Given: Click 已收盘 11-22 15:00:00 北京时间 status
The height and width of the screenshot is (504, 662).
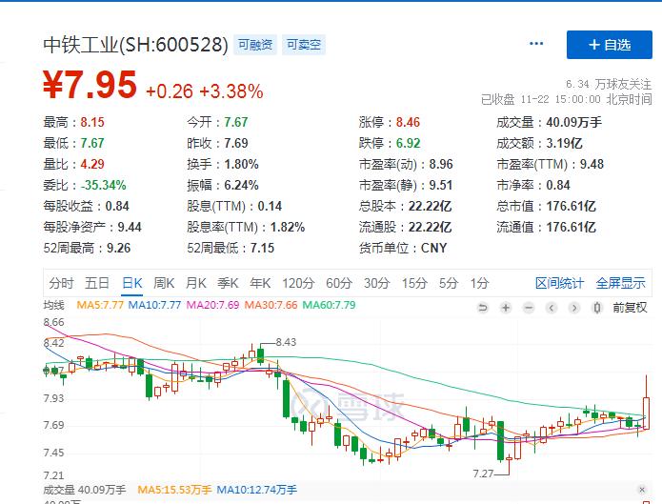Looking at the screenshot, I should pyautogui.click(x=566, y=100).
